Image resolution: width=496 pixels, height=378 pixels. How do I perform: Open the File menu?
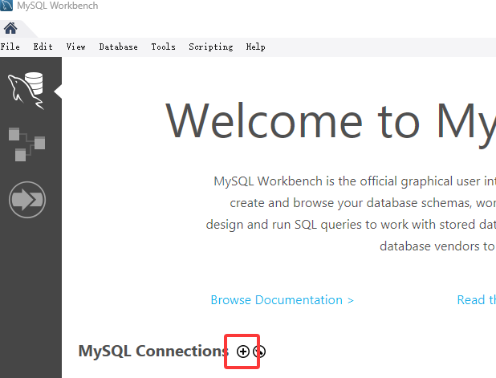click(x=10, y=47)
